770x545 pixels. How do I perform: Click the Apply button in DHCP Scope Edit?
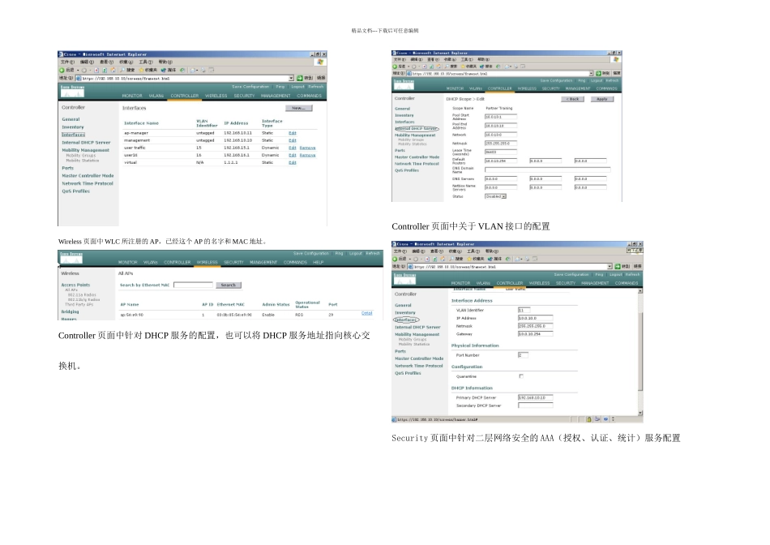[602, 99]
